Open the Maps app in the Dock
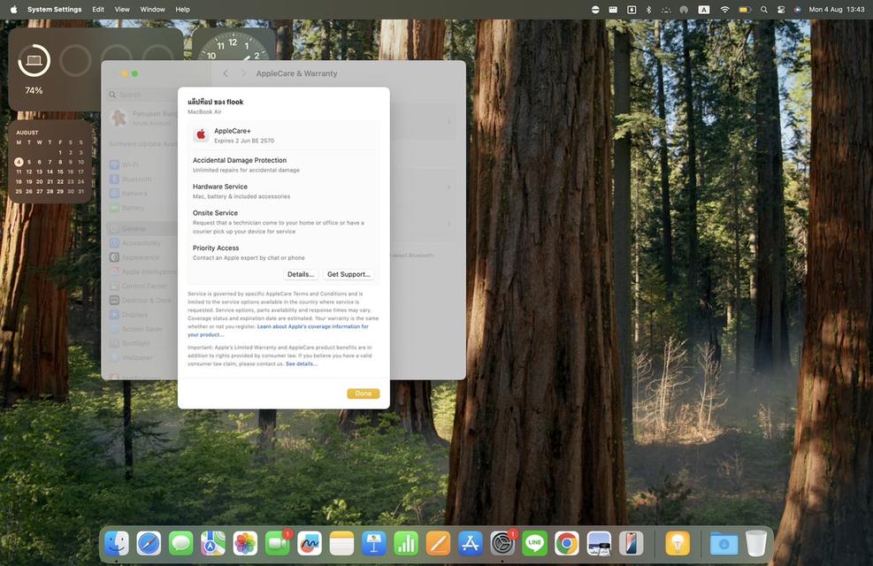The width and height of the screenshot is (873, 566). pyautogui.click(x=213, y=543)
